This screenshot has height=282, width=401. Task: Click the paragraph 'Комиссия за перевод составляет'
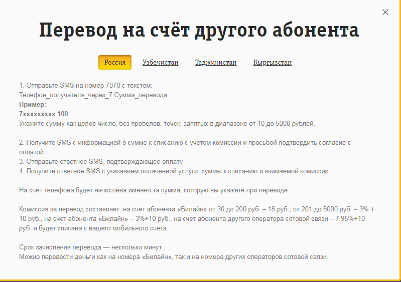(x=197, y=219)
